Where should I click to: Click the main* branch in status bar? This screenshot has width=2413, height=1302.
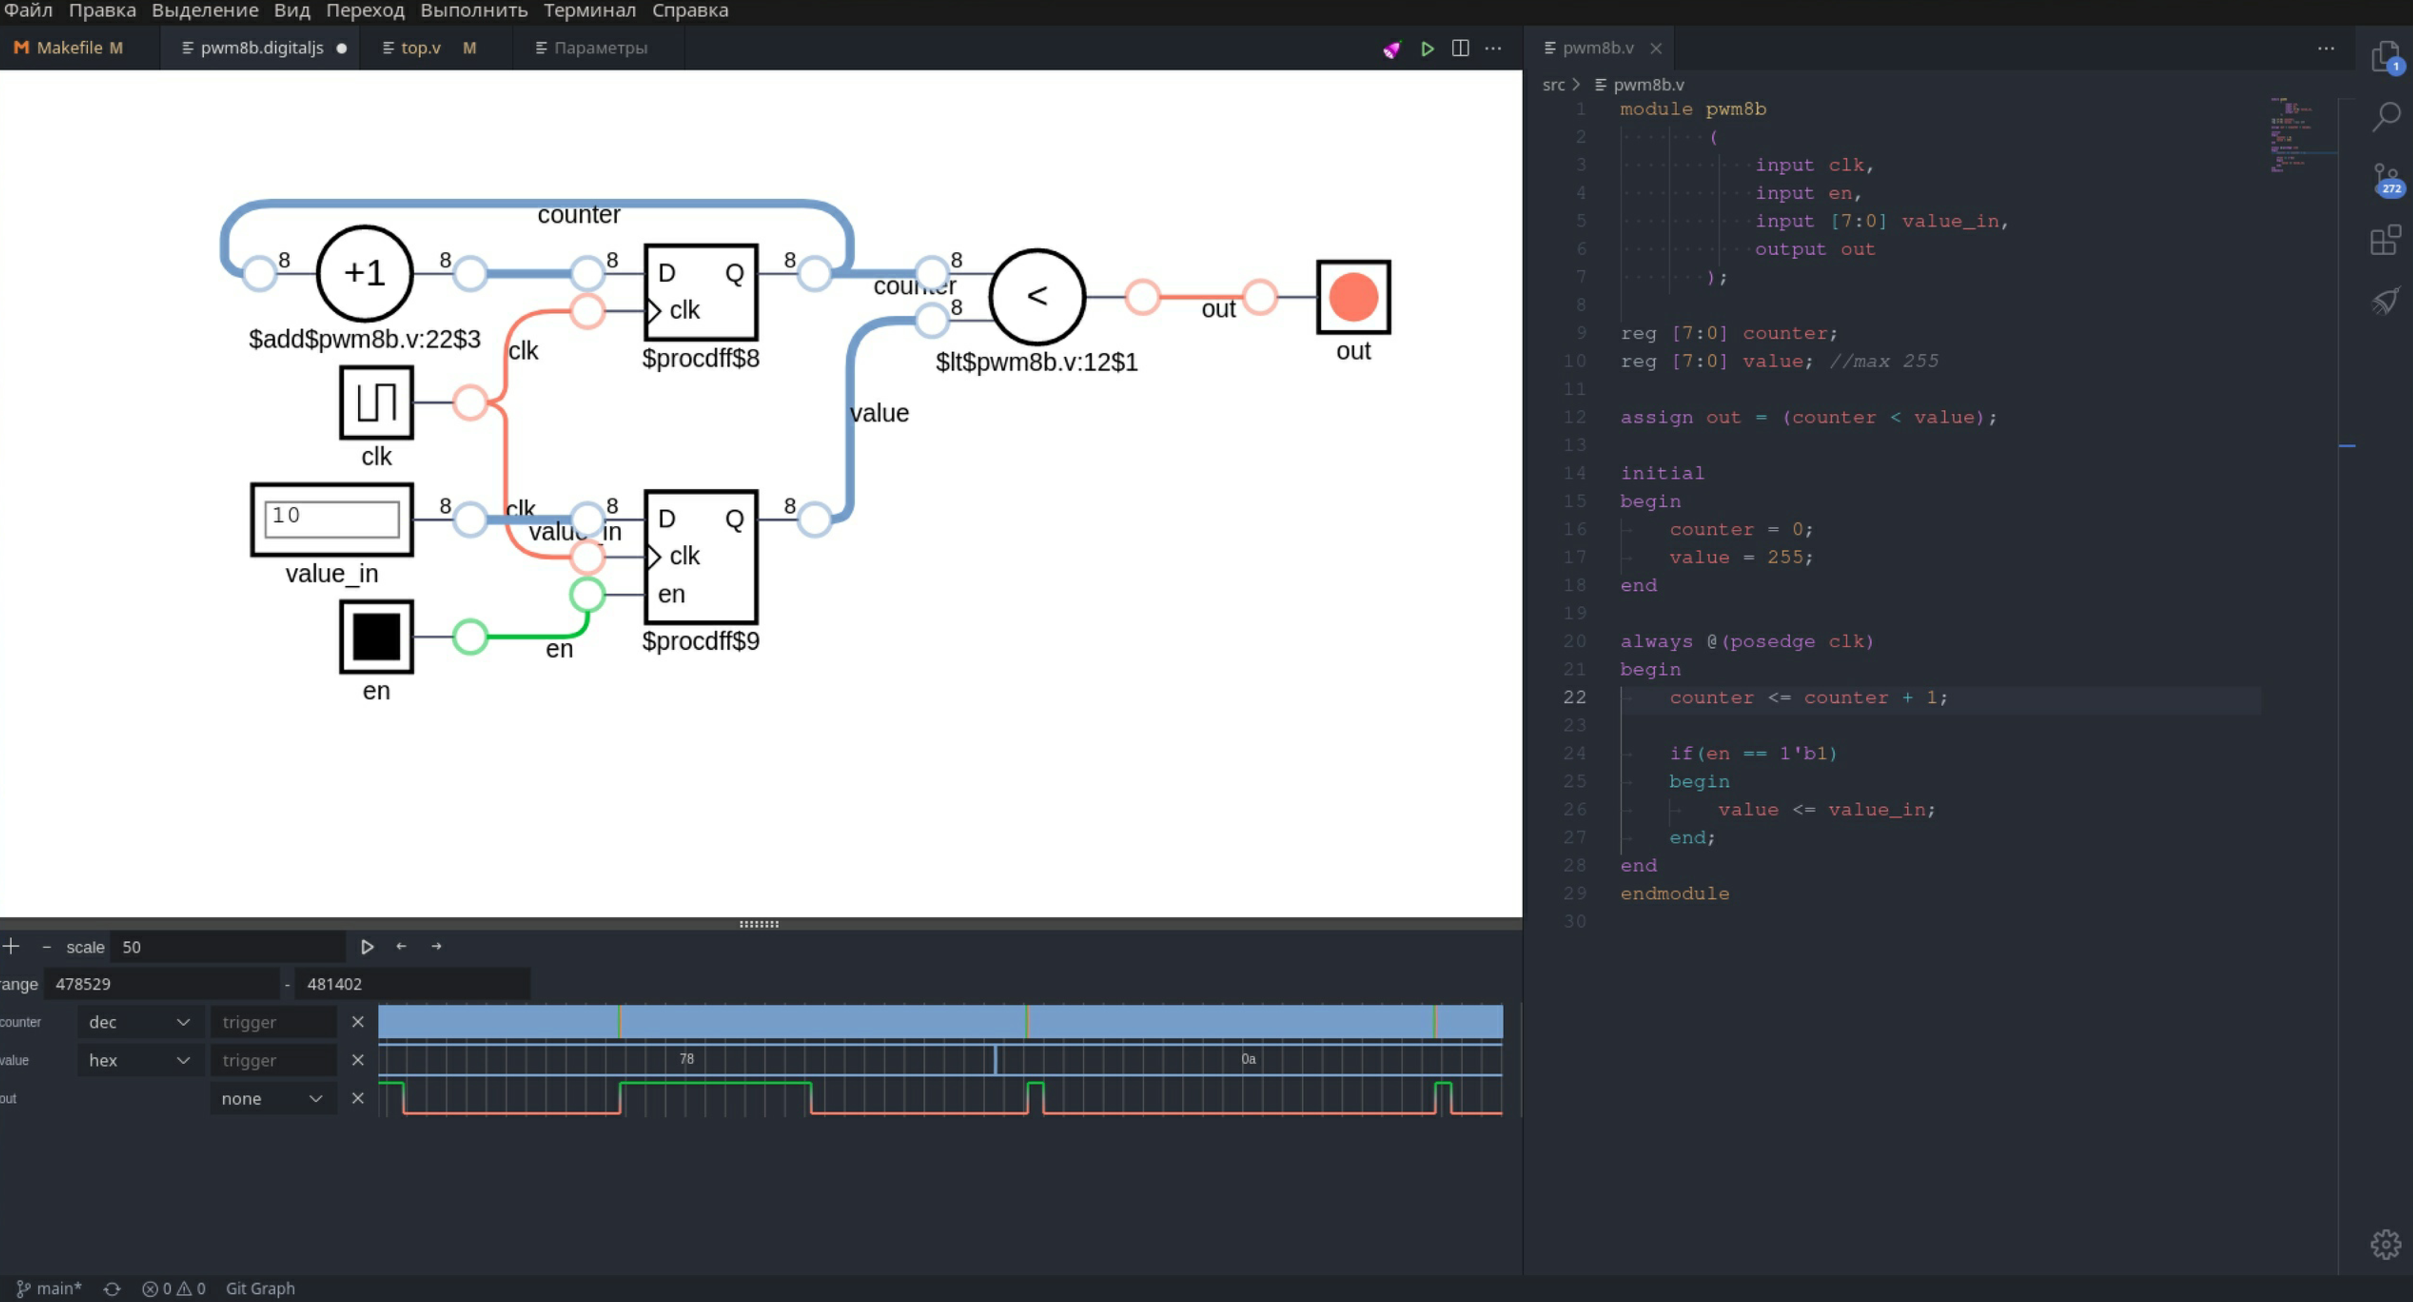tap(49, 1288)
